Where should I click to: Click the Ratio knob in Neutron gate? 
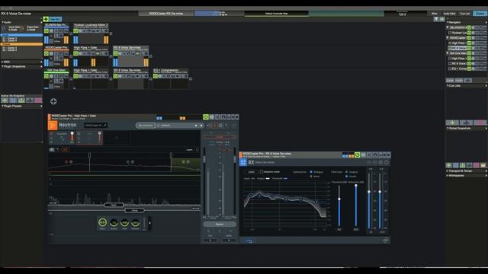tap(102, 222)
